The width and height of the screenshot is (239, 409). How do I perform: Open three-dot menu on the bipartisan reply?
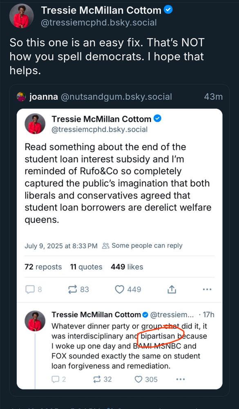(x=180, y=379)
